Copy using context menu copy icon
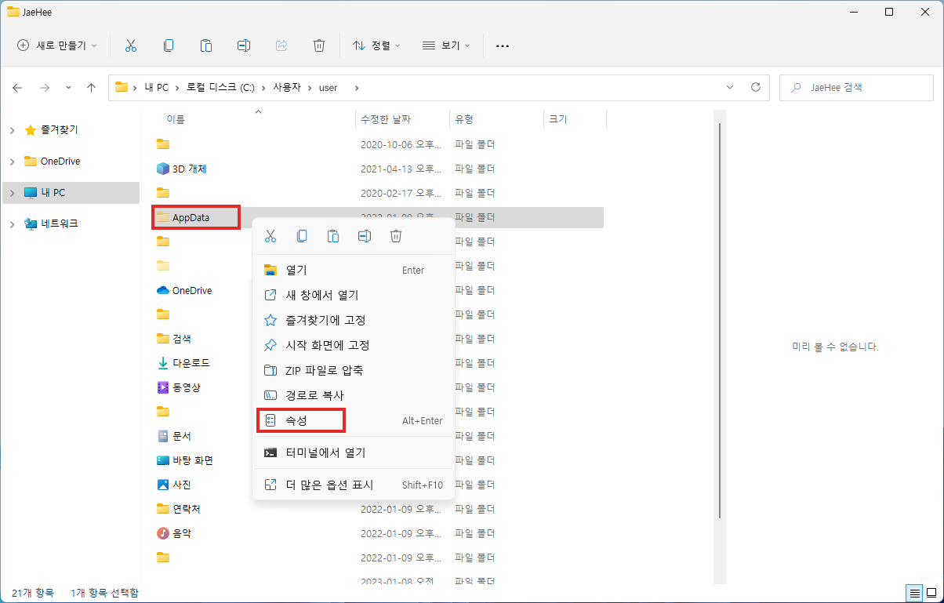 pyautogui.click(x=302, y=236)
